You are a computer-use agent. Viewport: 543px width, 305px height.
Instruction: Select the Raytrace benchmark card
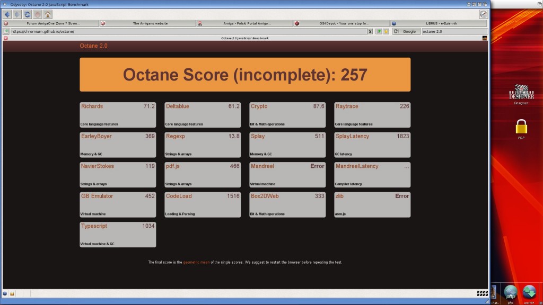coord(372,115)
